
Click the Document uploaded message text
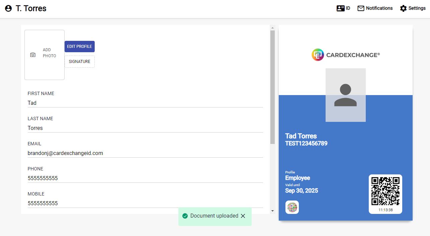(214, 216)
